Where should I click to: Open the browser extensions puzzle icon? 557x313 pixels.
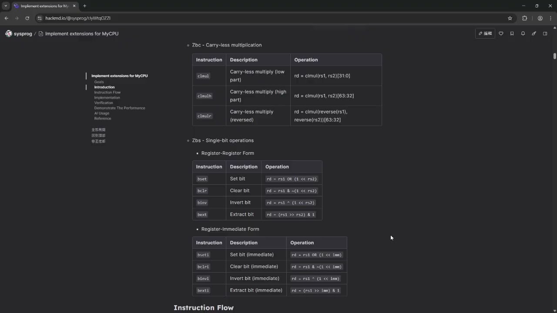(x=524, y=18)
